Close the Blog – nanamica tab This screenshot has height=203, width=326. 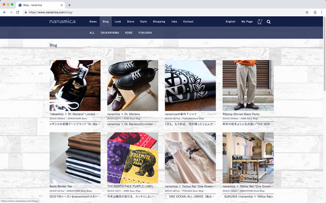(62, 5)
